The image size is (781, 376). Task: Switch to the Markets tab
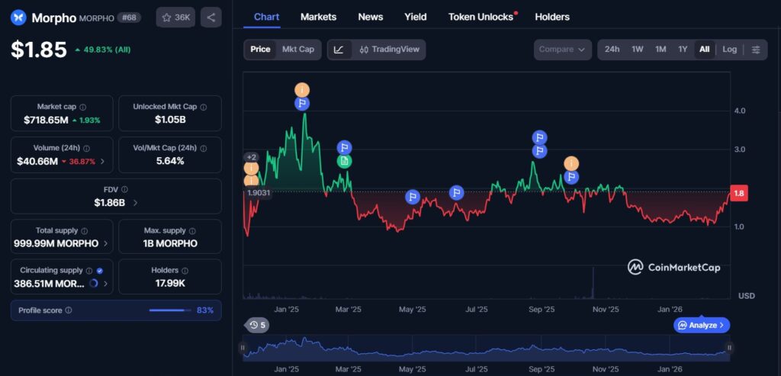point(318,17)
